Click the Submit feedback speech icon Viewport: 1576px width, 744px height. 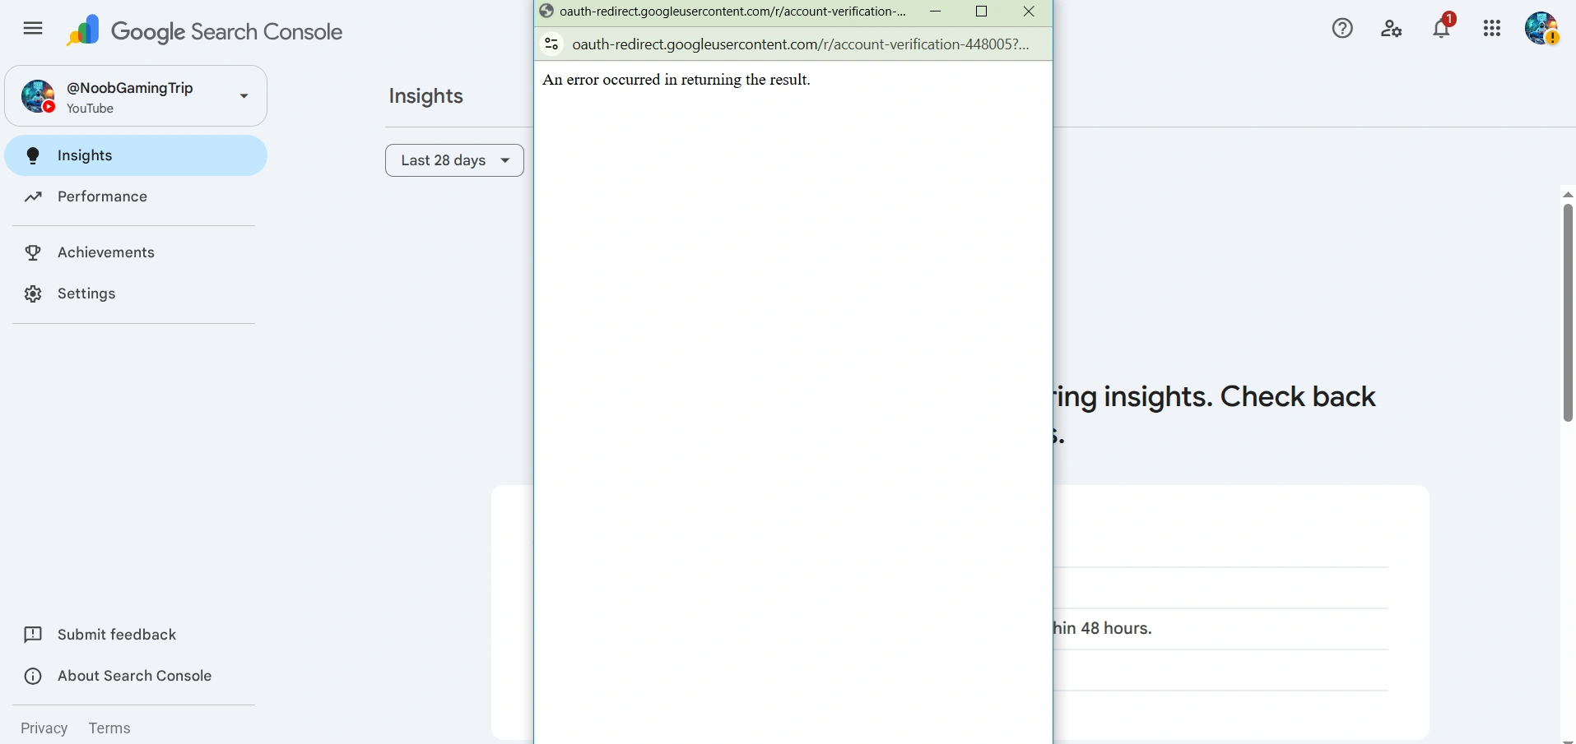[x=33, y=635]
